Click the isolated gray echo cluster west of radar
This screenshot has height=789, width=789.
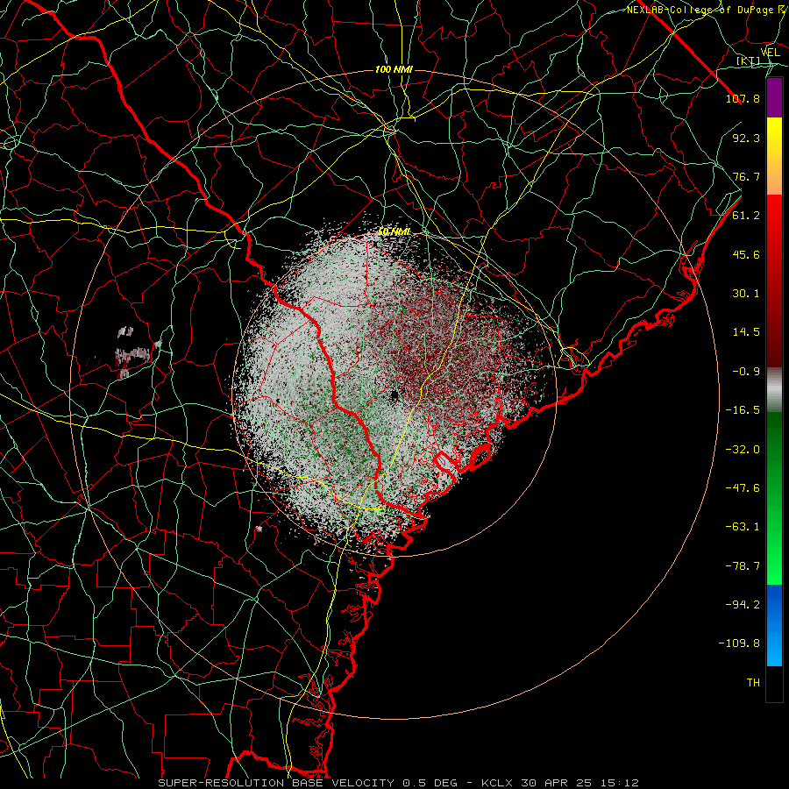pyautogui.click(x=133, y=352)
